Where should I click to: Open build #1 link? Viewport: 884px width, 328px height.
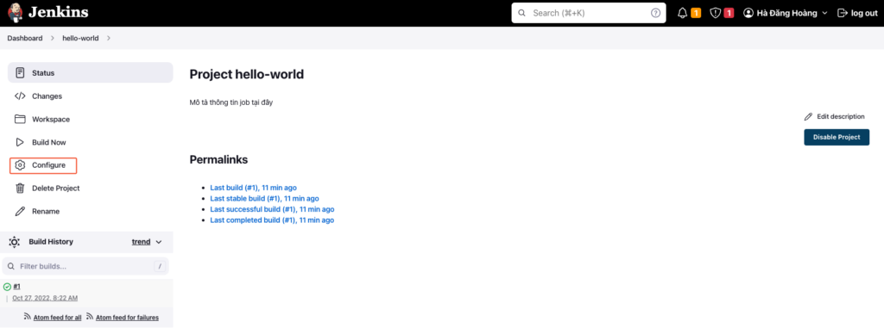17,287
